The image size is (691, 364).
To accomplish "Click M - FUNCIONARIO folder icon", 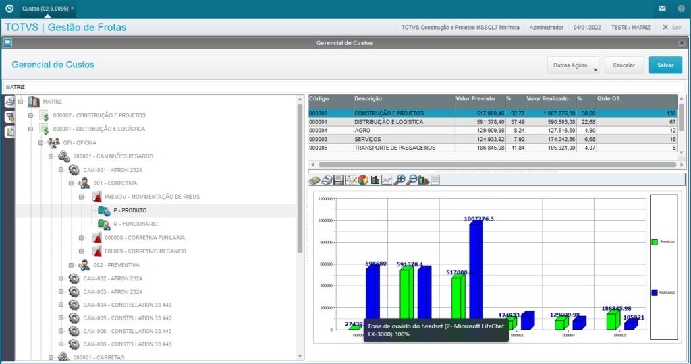I will (x=104, y=224).
